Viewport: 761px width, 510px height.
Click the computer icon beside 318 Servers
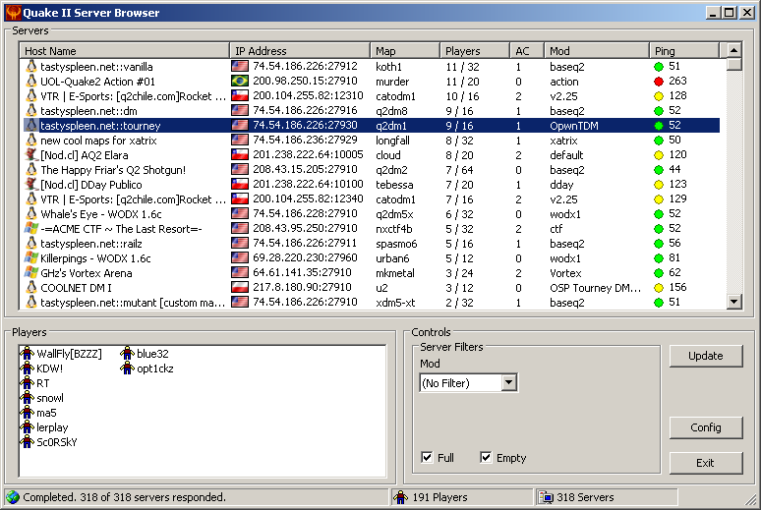546,497
